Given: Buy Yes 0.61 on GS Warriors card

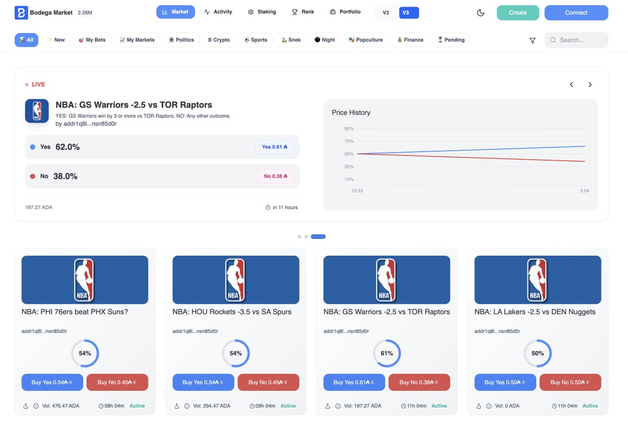Looking at the screenshot, I should 354,382.
